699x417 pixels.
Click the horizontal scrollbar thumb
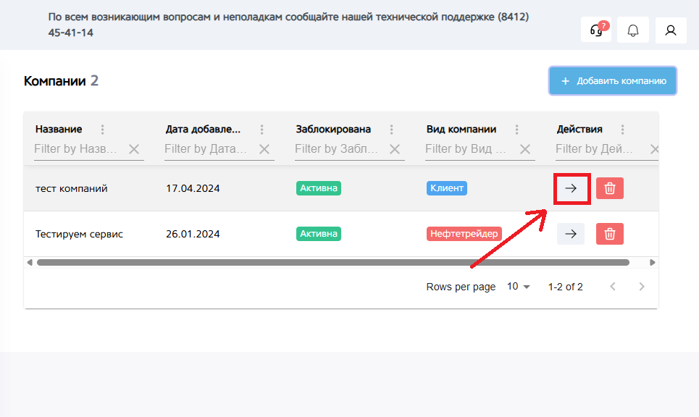coord(333,262)
